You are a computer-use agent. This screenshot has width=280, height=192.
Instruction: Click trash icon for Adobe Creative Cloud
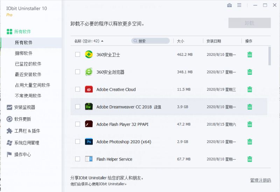point(250,89)
